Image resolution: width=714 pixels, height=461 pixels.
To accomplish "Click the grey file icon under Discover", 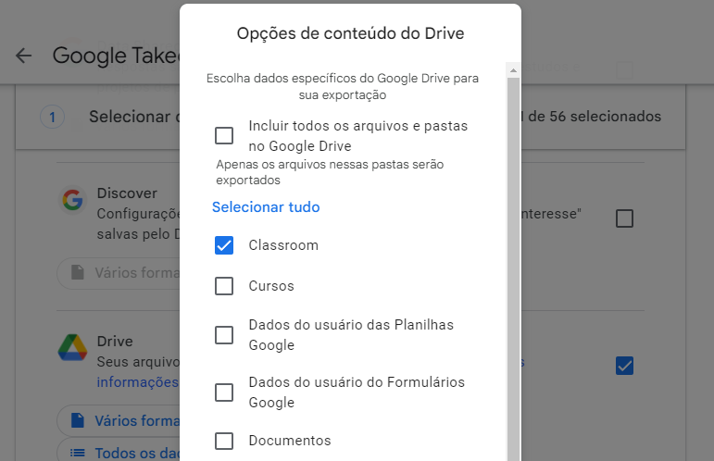I will pyautogui.click(x=78, y=272).
